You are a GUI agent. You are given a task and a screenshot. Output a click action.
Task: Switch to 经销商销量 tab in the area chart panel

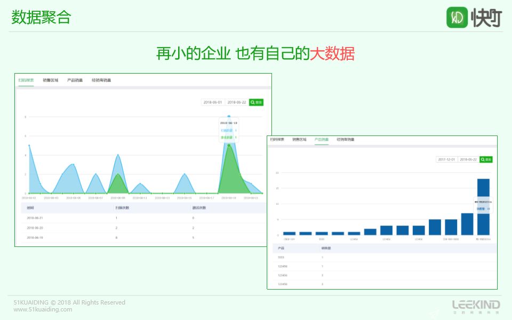(101, 81)
